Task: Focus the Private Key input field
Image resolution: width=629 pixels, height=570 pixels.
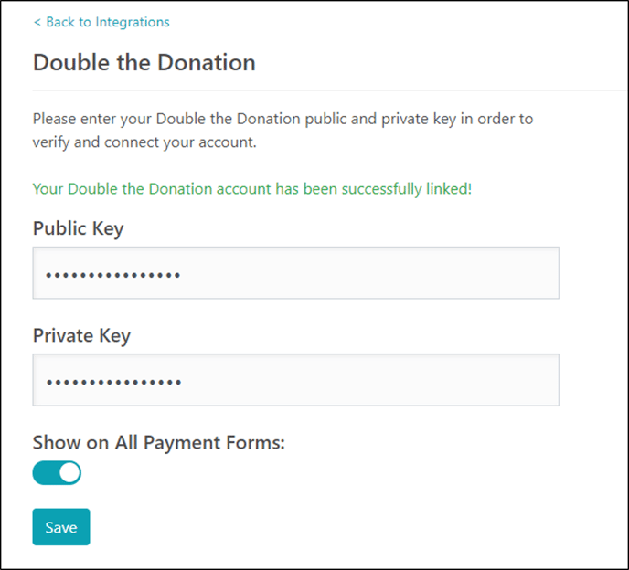Action: click(x=295, y=380)
